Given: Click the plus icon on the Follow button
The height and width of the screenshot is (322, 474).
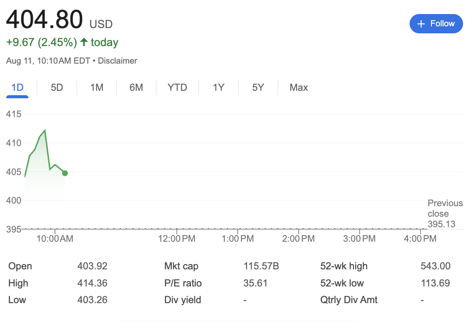Looking at the screenshot, I should [x=421, y=24].
